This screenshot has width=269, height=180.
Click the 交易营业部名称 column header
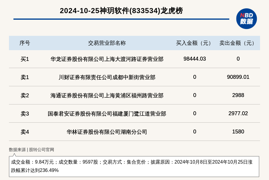[107, 43]
